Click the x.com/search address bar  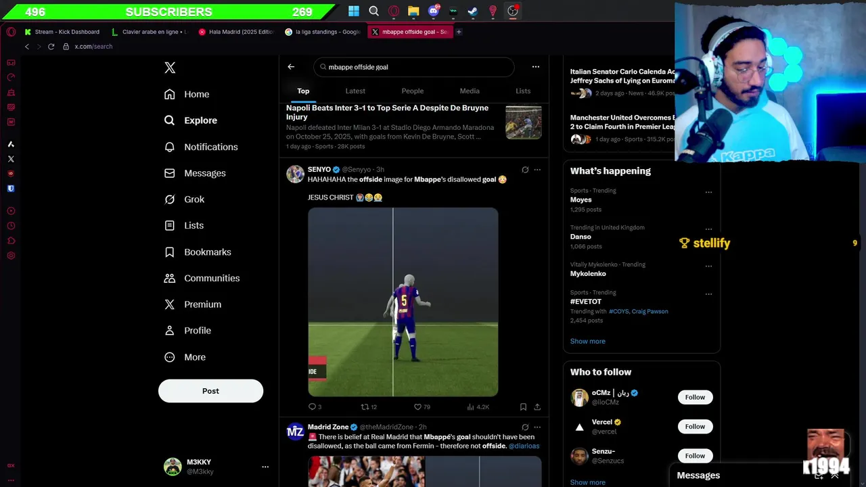tap(93, 47)
